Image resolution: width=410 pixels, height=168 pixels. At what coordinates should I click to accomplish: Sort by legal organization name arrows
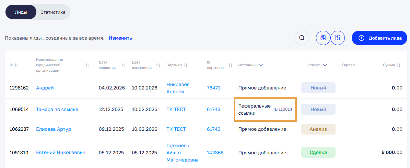click(88, 65)
